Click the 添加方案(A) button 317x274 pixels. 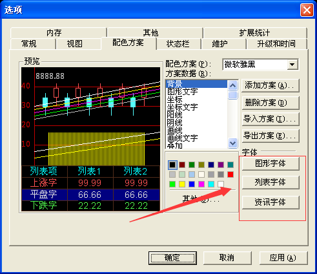coord(271,86)
